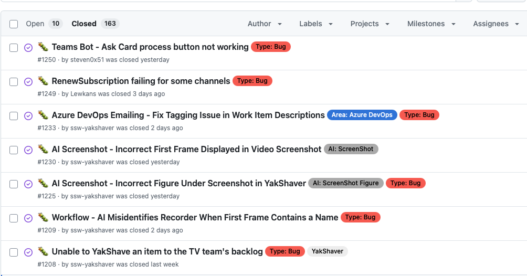The height and width of the screenshot is (276, 527).
Task: Select the Closed issues tab
Action: (x=84, y=24)
